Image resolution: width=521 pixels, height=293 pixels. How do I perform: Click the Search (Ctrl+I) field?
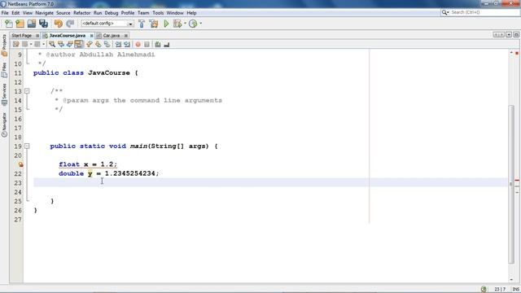480,12
